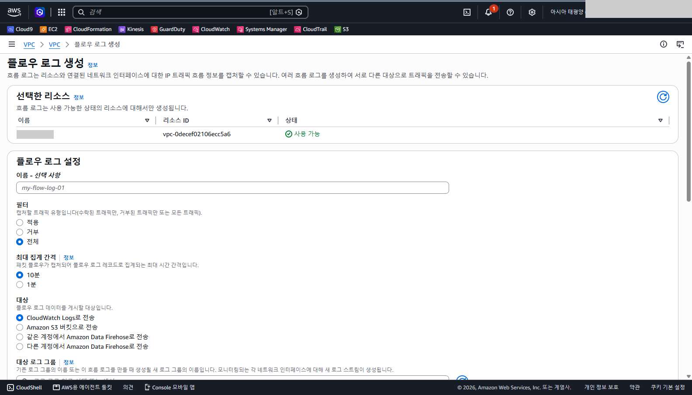Open the services grid menu icon
The image size is (692, 395).
coord(62,12)
